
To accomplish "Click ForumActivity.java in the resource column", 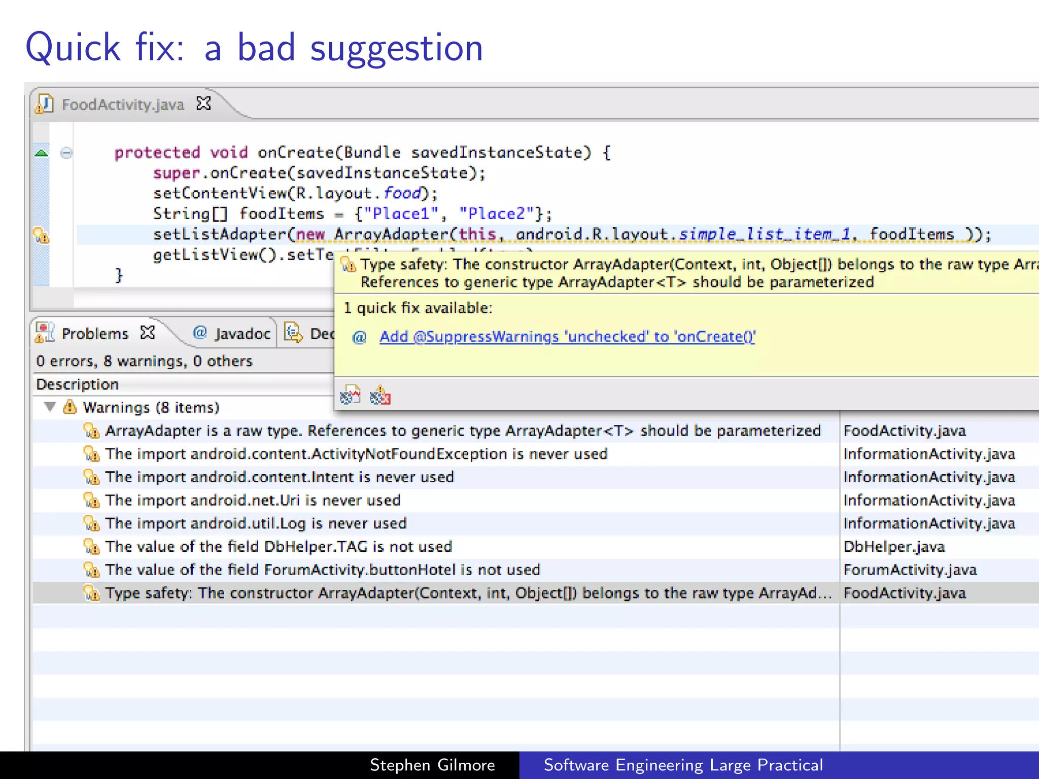I will point(910,570).
